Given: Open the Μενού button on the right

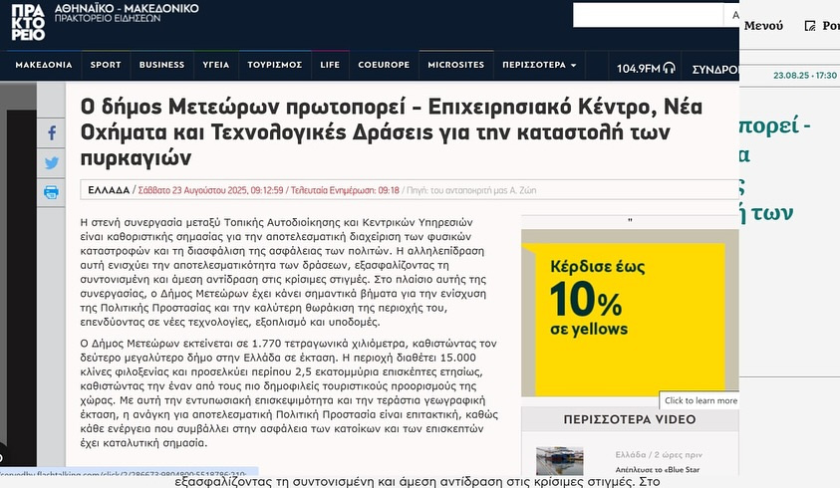Looking at the screenshot, I should pyautogui.click(x=763, y=26).
